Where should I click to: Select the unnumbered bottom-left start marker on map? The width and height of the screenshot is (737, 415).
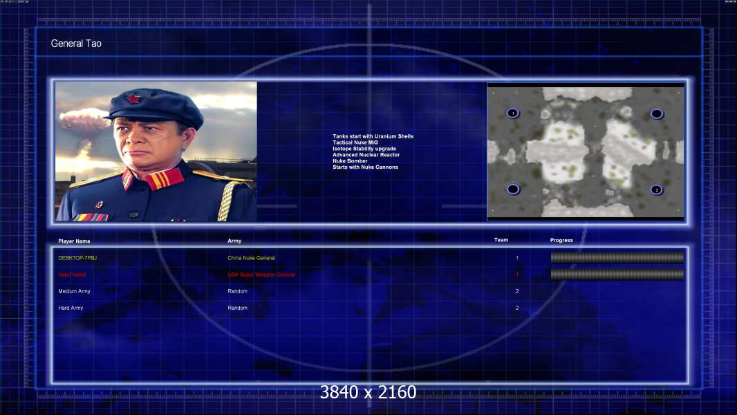pos(513,189)
